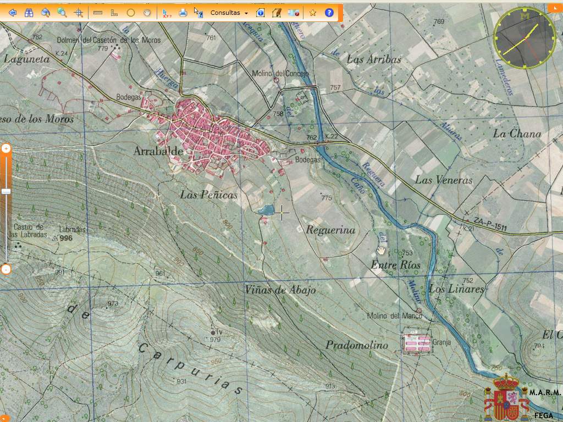Click the zoom slider handle
The height and width of the screenshot is (422, 563).
tap(6, 191)
